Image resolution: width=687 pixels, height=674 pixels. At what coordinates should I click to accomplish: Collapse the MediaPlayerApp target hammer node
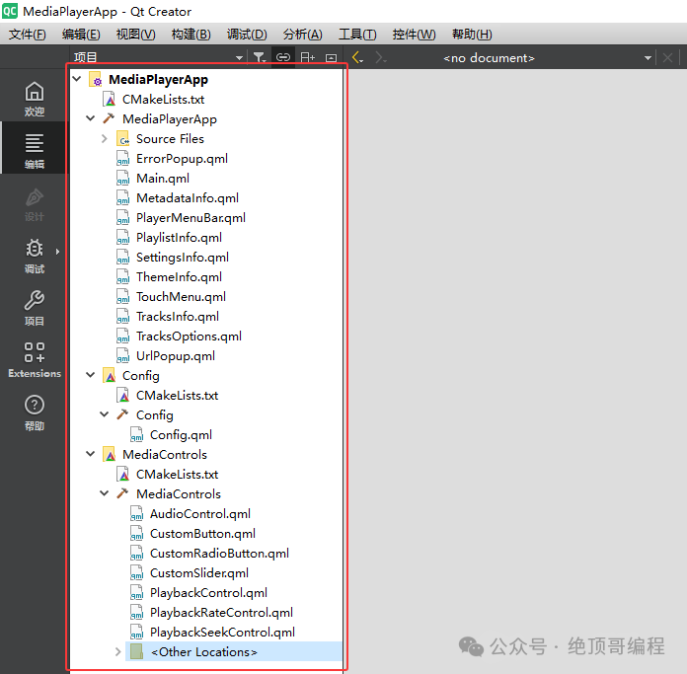click(90, 118)
